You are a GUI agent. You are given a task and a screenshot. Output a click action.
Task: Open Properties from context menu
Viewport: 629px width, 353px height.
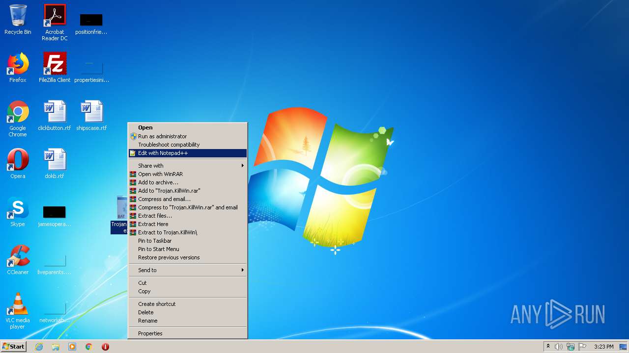click(x=188, y=333)
